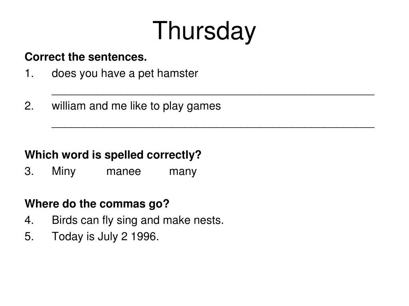Screen dimensions: 409x306
Task: Click the number 4. list marker
Action: click(x=29, y=220)
